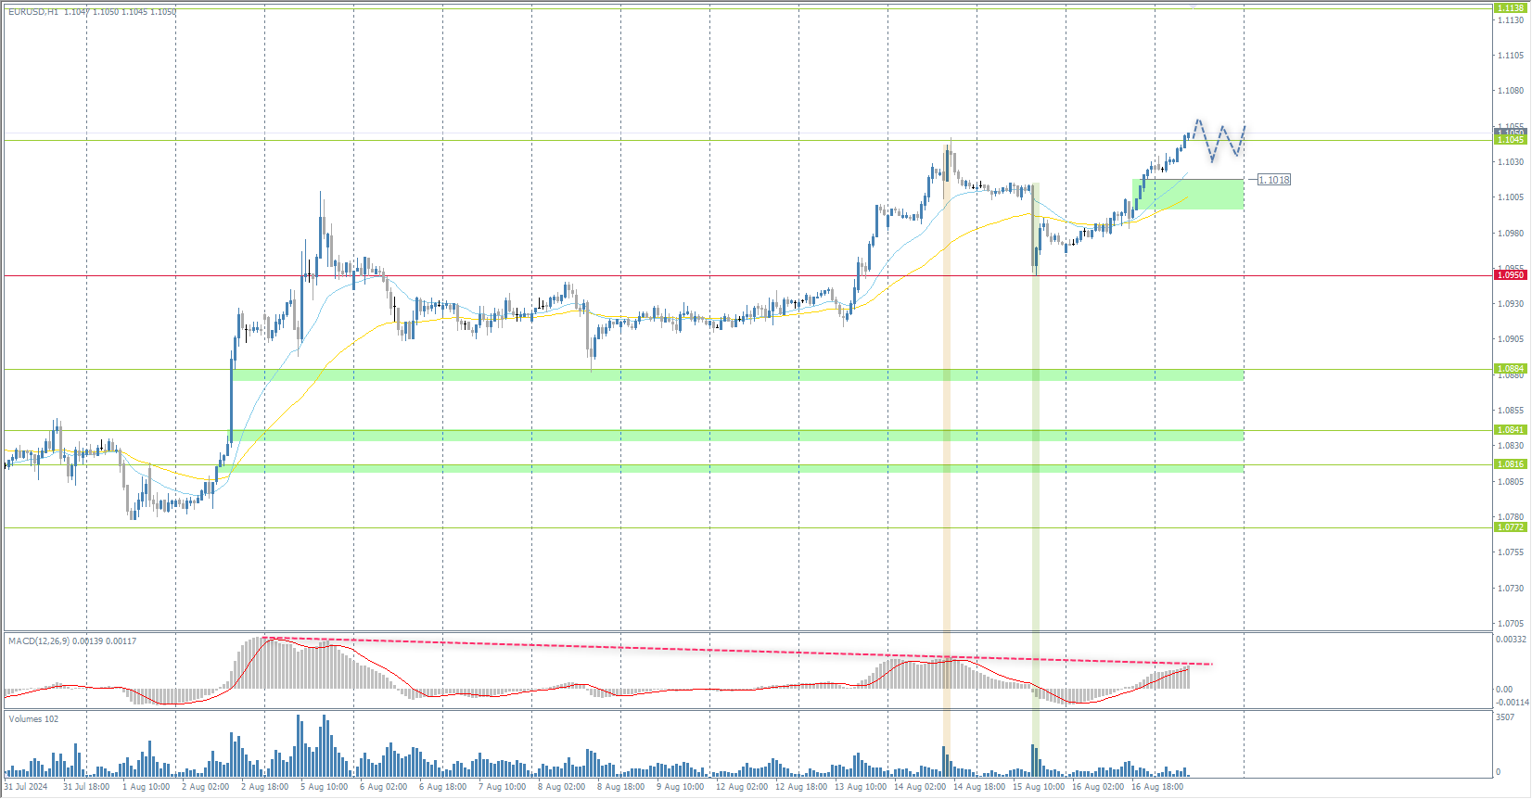Select the green support band at 1.0841
1532x799 pixels.
(x=738, y=435)
